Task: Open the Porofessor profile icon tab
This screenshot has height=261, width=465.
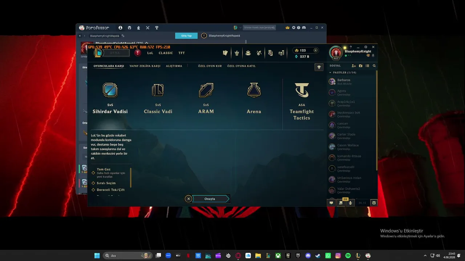Action: (x=120, y=28)
